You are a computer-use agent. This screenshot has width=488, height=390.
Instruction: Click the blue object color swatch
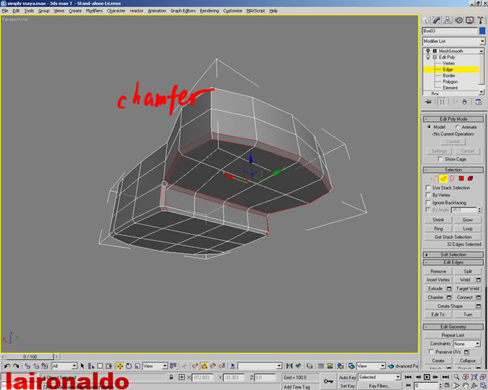[482, 31]
